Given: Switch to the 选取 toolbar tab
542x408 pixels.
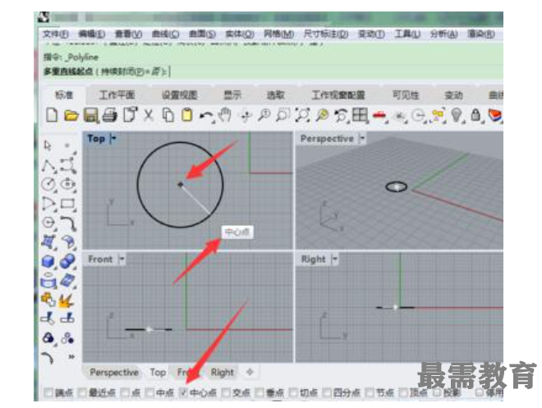Looking at the screenshot, I should click(x=275, y=94).
